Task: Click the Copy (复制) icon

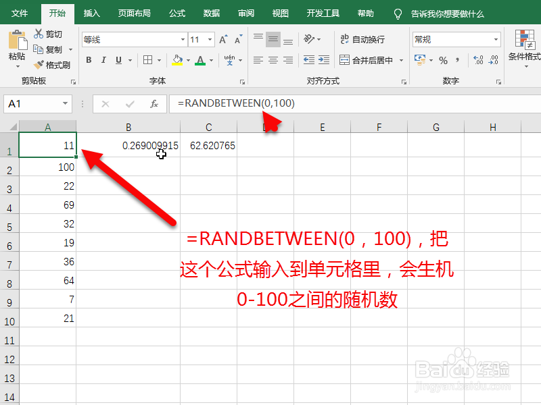Action: coord(39,49)
